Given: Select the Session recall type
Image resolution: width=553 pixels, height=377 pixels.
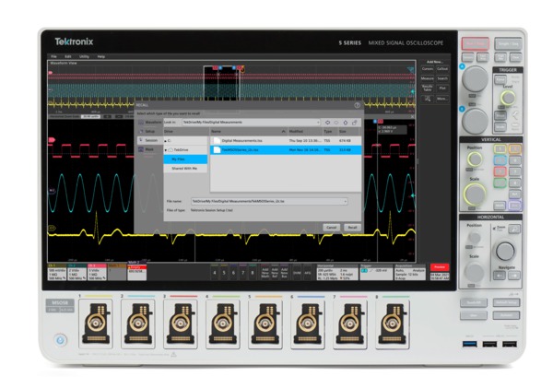Looking at the screenshot, I should (150, 139).
